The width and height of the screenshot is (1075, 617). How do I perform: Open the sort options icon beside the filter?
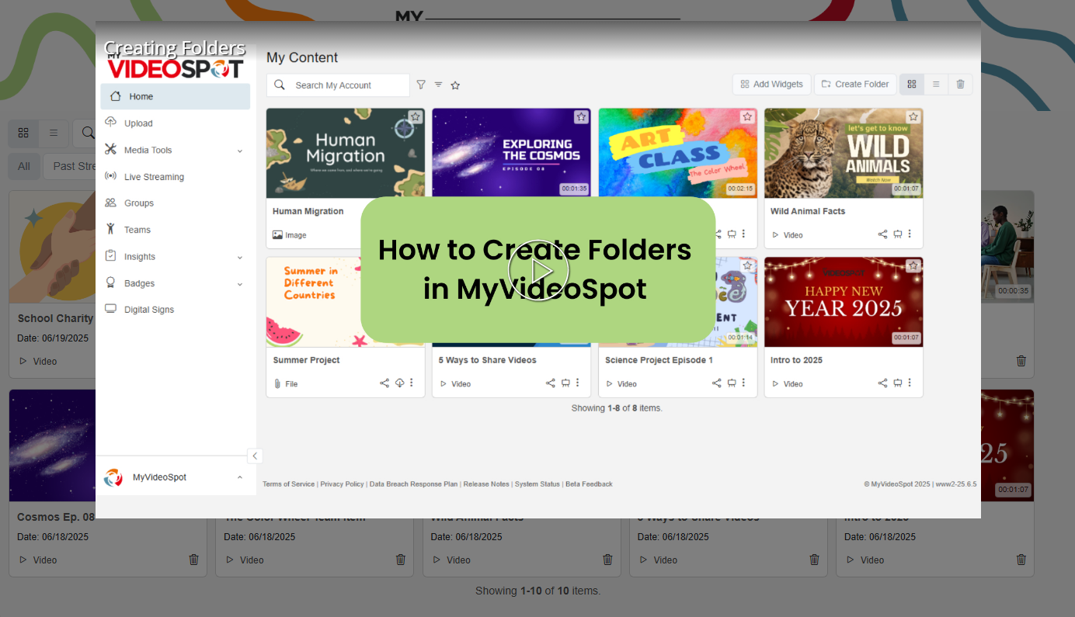pyautogui.click(x=438, y=85)
